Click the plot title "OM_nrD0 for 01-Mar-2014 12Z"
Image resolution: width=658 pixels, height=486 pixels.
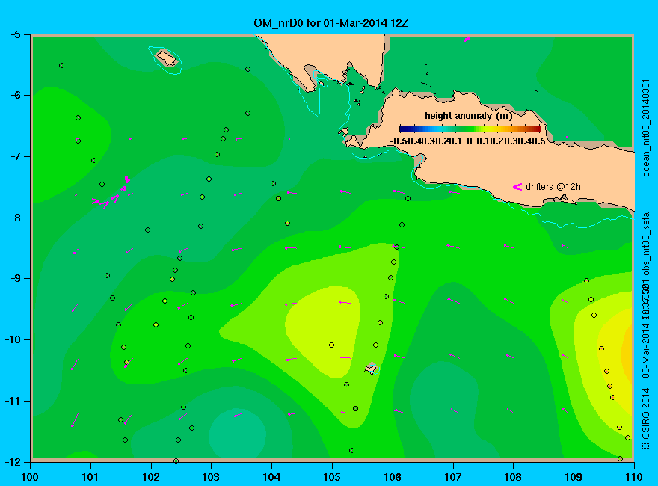pyautogui.click(x=330, y=23)
